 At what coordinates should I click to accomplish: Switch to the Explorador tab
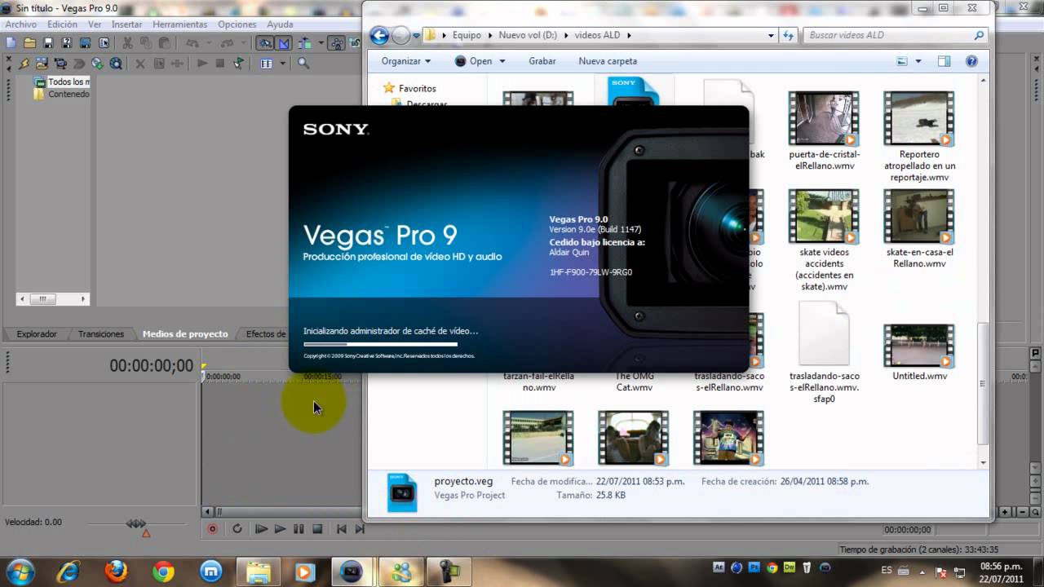[37, 334]
